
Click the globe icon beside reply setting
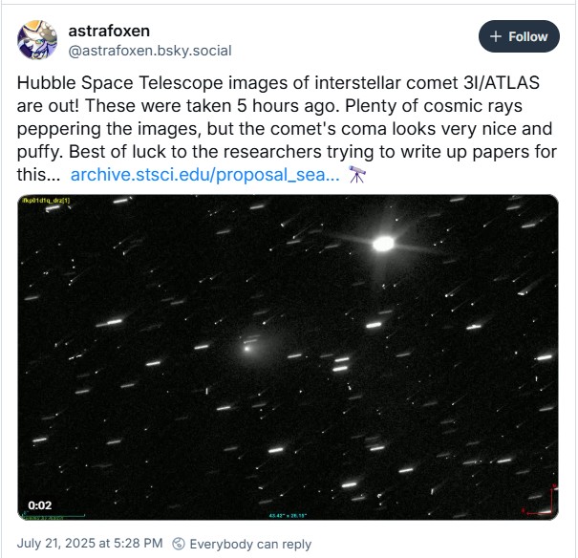177,544
